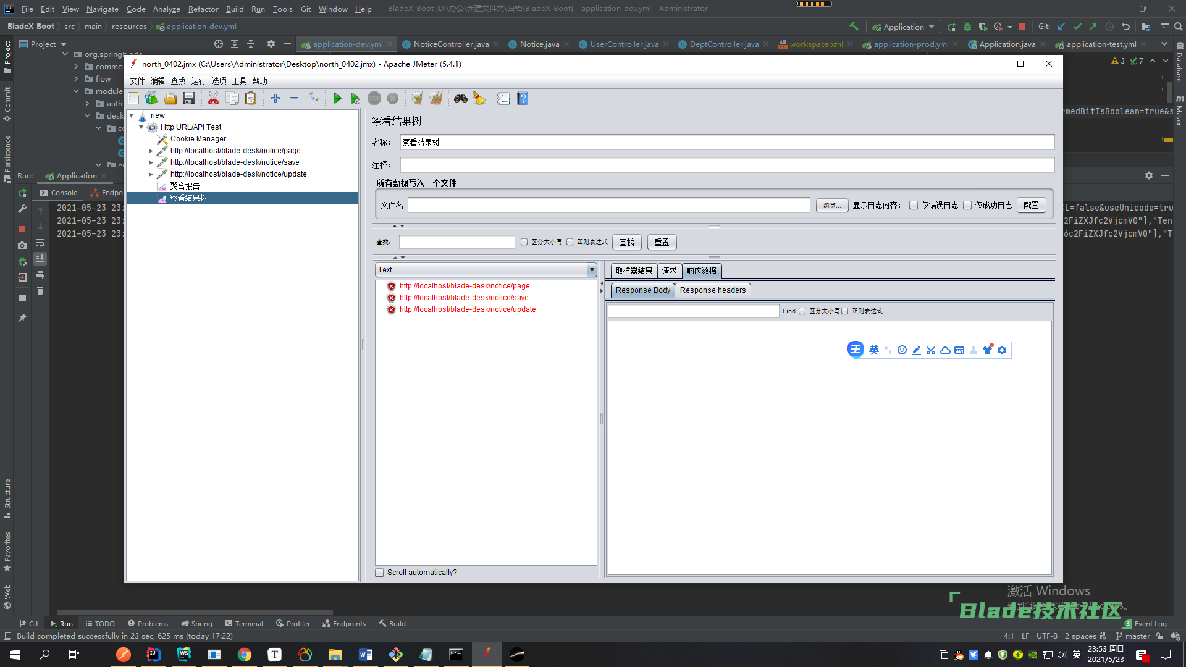Open JMeter Search binoculars icon

pos(461,98)
